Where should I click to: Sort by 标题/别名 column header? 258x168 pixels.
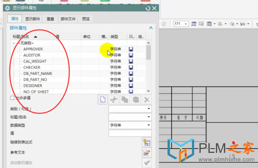click(x=32, y=37)
